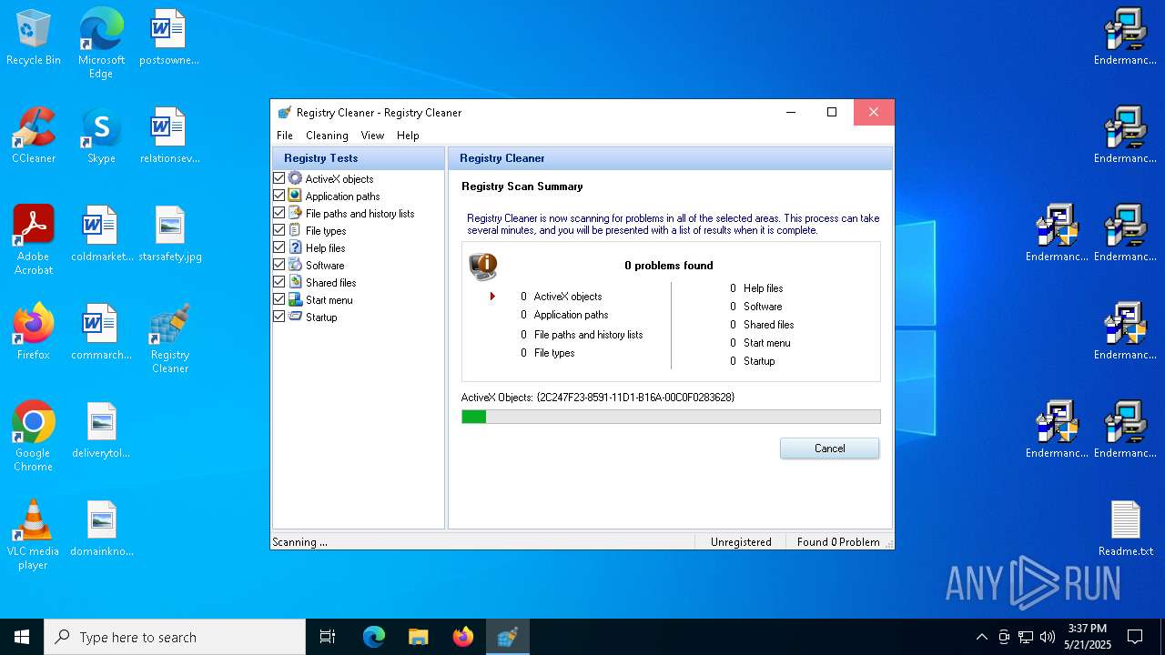Viewport: 1165px width, 655px height.
Task: Select the deliverytol image file icon
Action: pyautogui.click(x=101, y=430)
